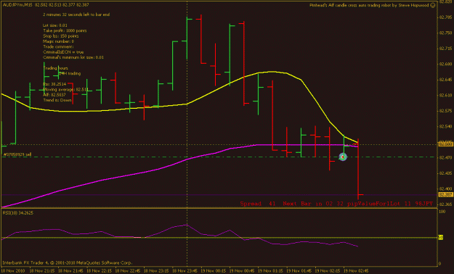Click the expert advisor smiley face icon
Image resolution: width=454 pixels, height=274 pixels.
tap(433, 5)
